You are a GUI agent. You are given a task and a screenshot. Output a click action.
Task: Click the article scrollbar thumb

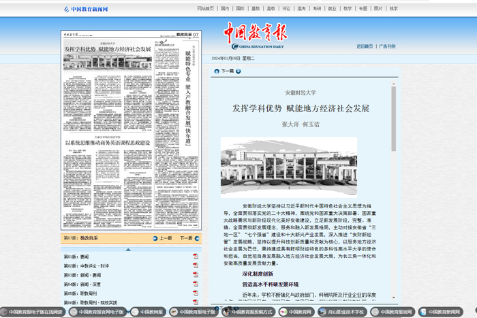click(394, 119)
